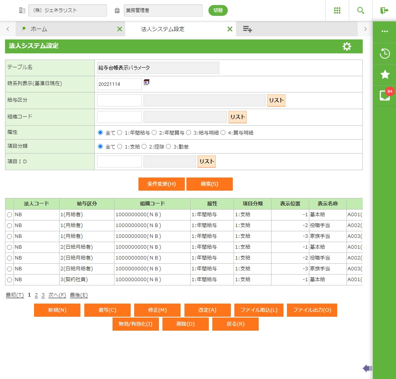Click the 検索(S) search button

pos(209,184)
